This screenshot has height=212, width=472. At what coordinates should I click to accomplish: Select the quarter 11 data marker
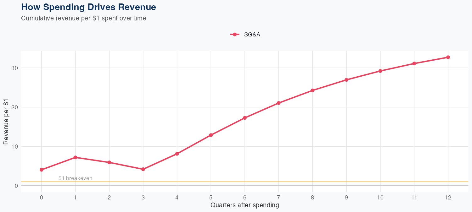pyautogui.click(x=414, y=63)
